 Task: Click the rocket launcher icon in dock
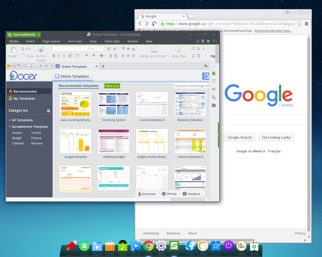(x=71, y=246)
